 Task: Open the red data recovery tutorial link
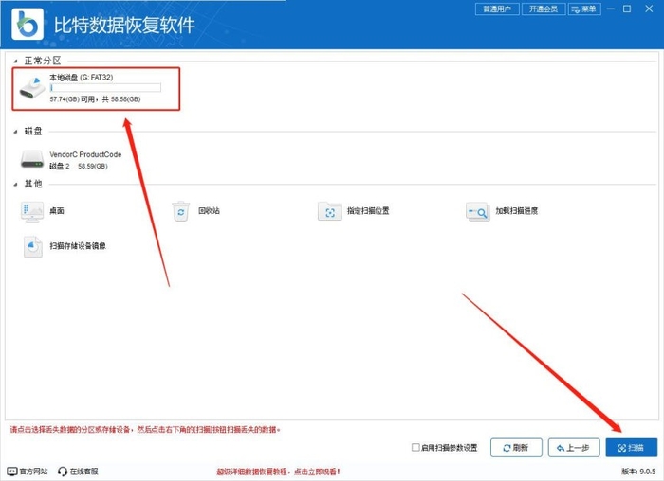click(x=278, y=472)
